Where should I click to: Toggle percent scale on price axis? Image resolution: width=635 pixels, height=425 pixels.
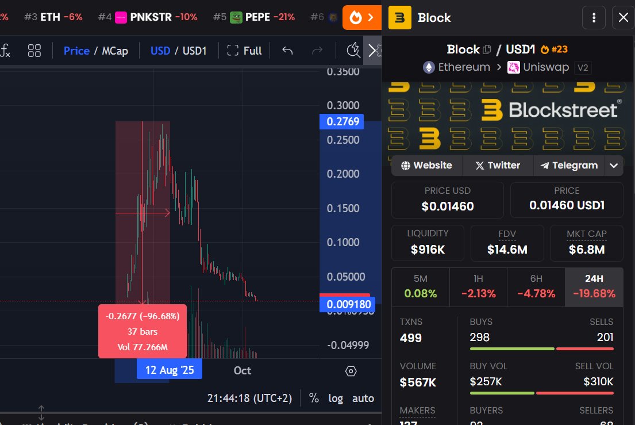point(314,398)
